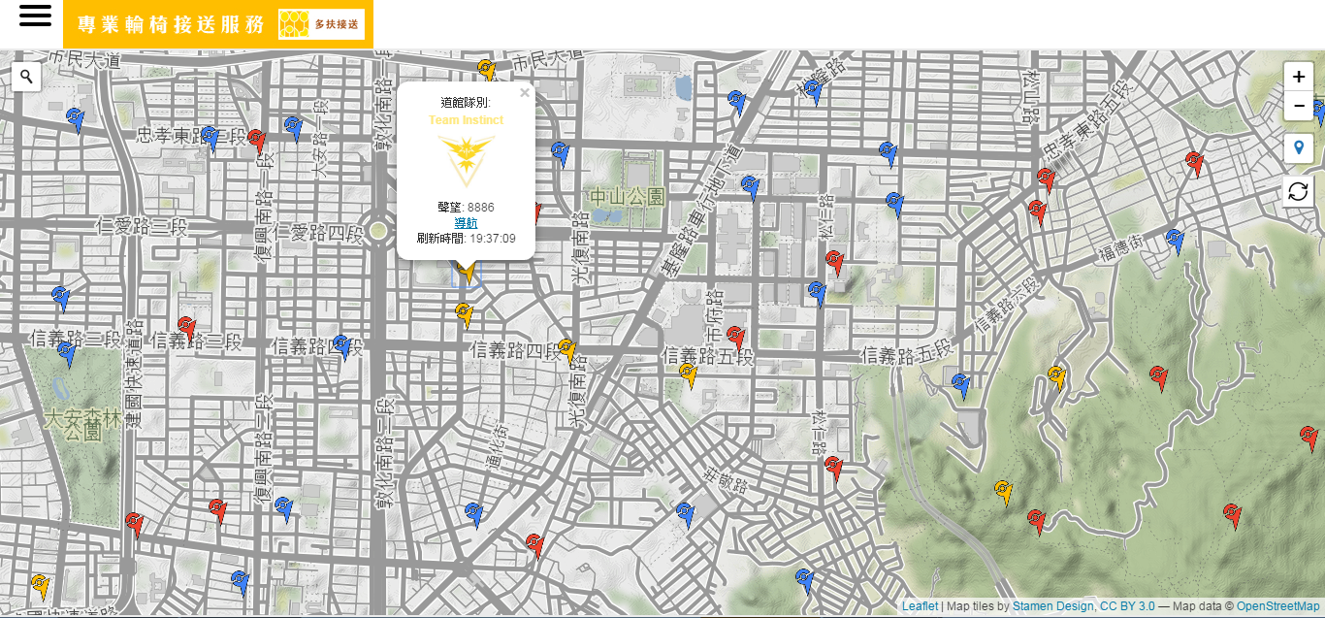Select blue marker at east end of 信義路五段
Image resolution: width=1325 pixels, height=618 pixels.
pyautogui.click(x=961, y=385)
